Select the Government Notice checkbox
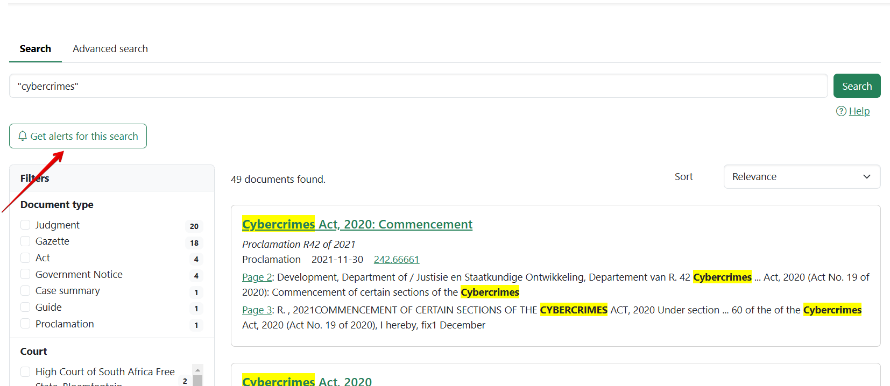 coord(25,274)
